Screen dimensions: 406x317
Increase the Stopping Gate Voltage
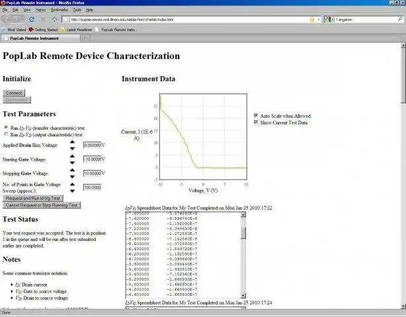pos(73,170)
